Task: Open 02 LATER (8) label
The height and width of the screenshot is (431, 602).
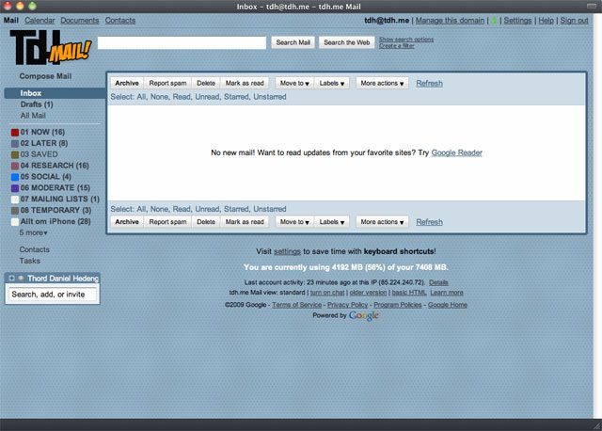Action: (44, 143)
